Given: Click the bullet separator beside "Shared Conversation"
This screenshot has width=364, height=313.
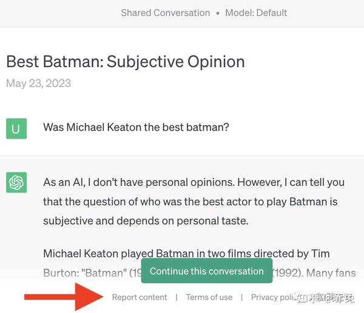Looking at the screenshot, I should pos(217,13).
